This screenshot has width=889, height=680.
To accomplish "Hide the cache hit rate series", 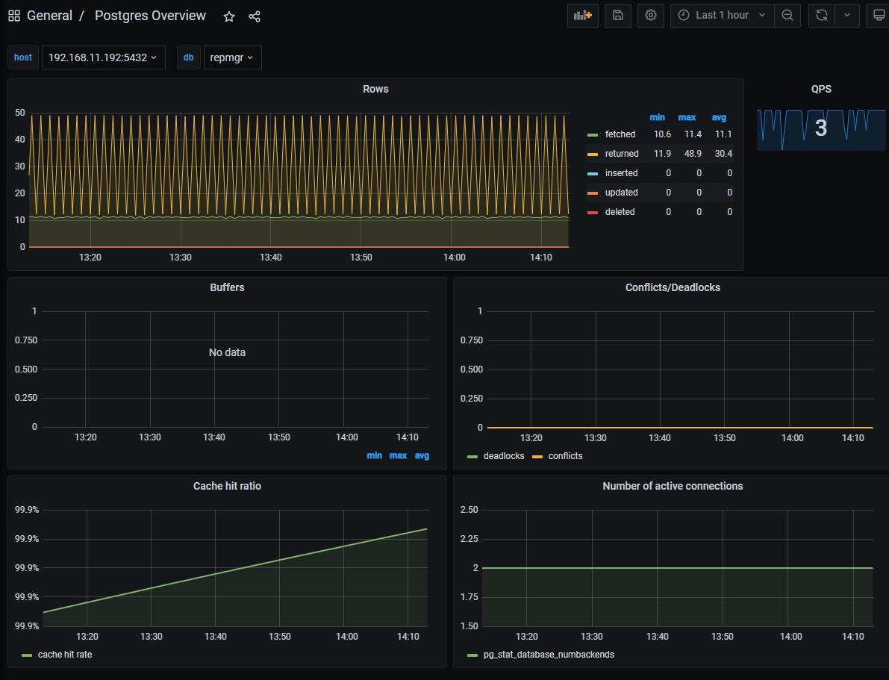I will (64, 653).
